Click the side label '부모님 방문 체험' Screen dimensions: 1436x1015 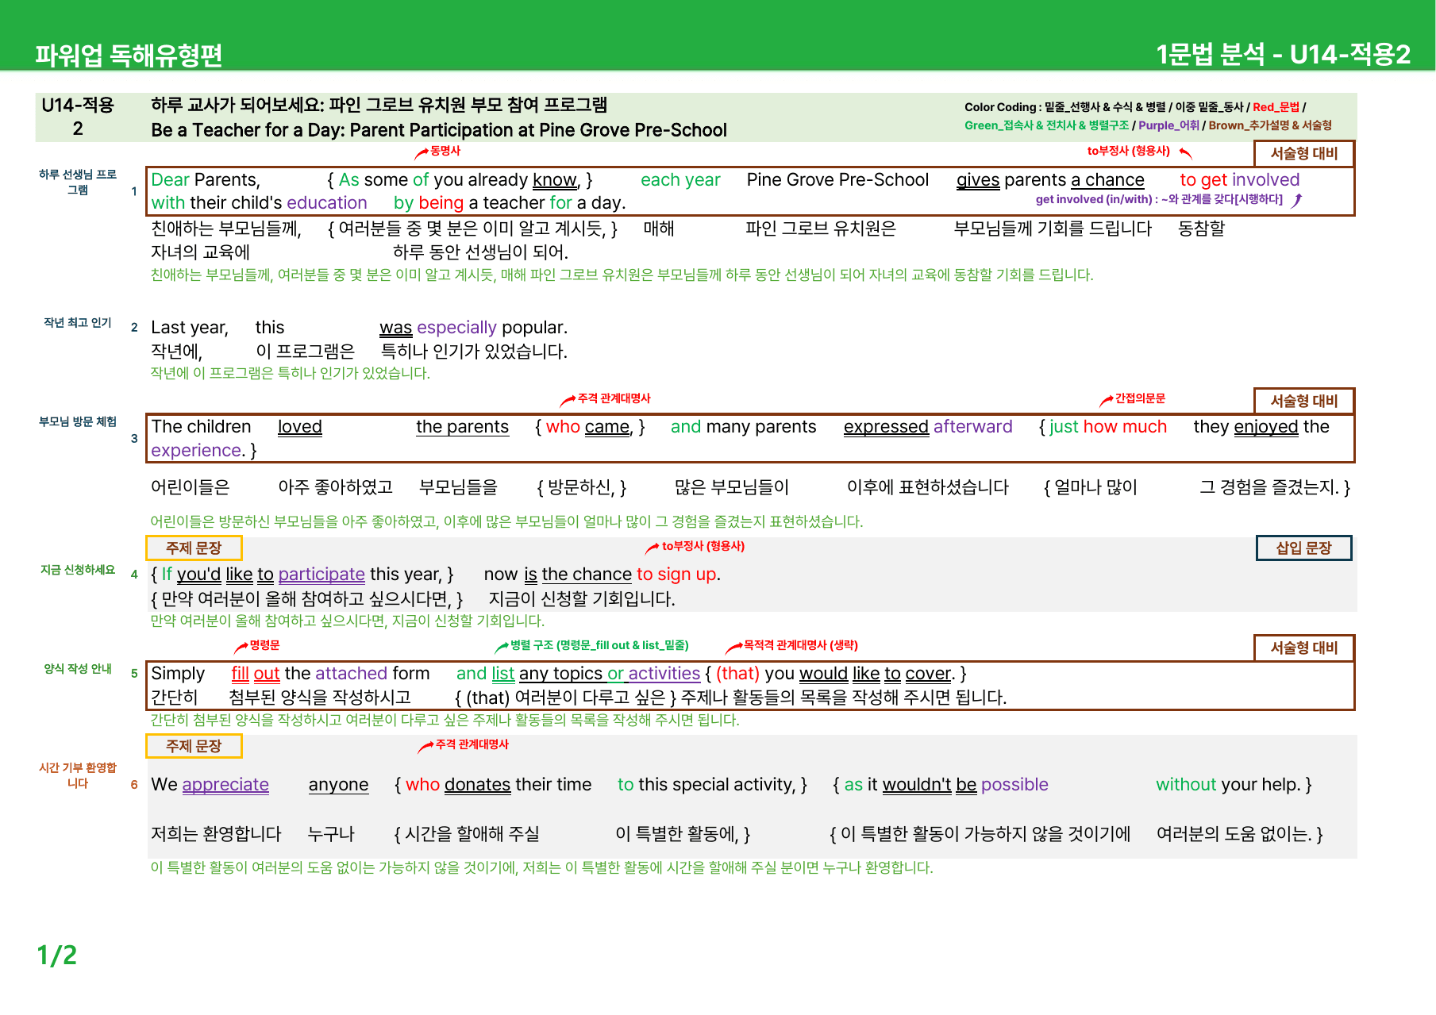pyautogui.click(x=78, y=421)
